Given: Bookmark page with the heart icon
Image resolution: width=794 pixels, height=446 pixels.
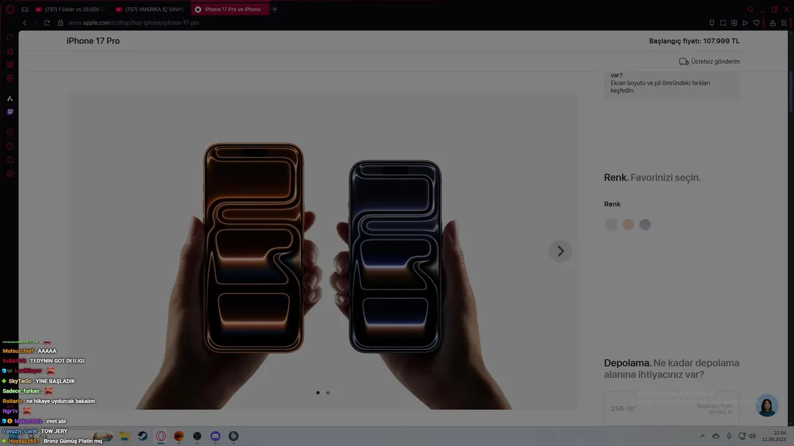Looking at the screenshot, I should tap(756, 23).
